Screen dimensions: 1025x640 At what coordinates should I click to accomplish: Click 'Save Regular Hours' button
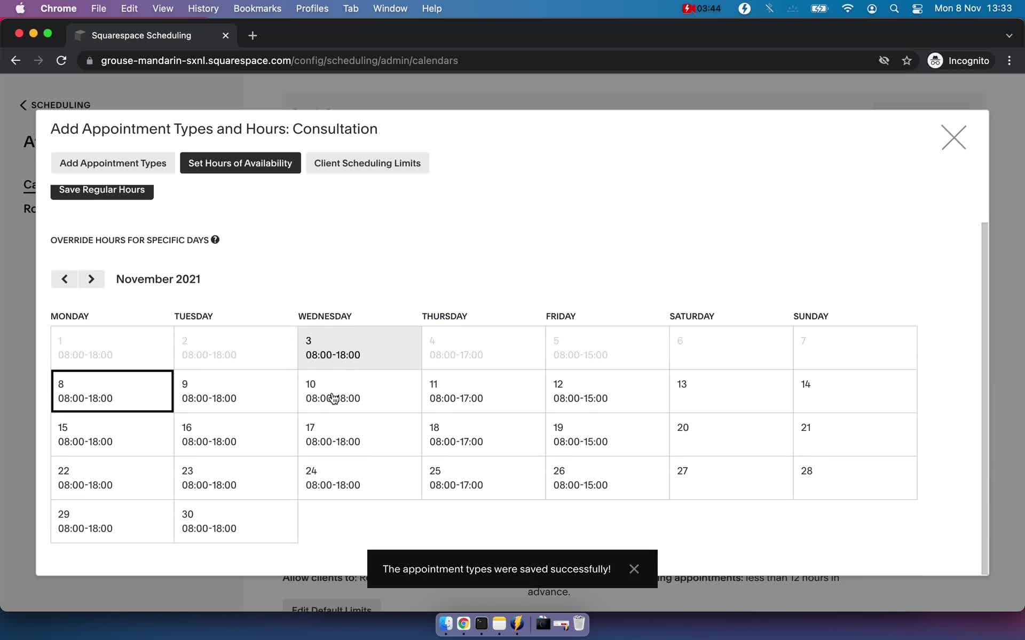pyautogui.click(x=102, y=189)
